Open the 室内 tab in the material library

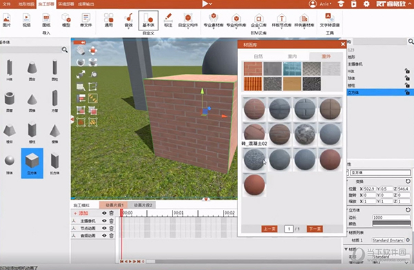(x=292, y=56)
